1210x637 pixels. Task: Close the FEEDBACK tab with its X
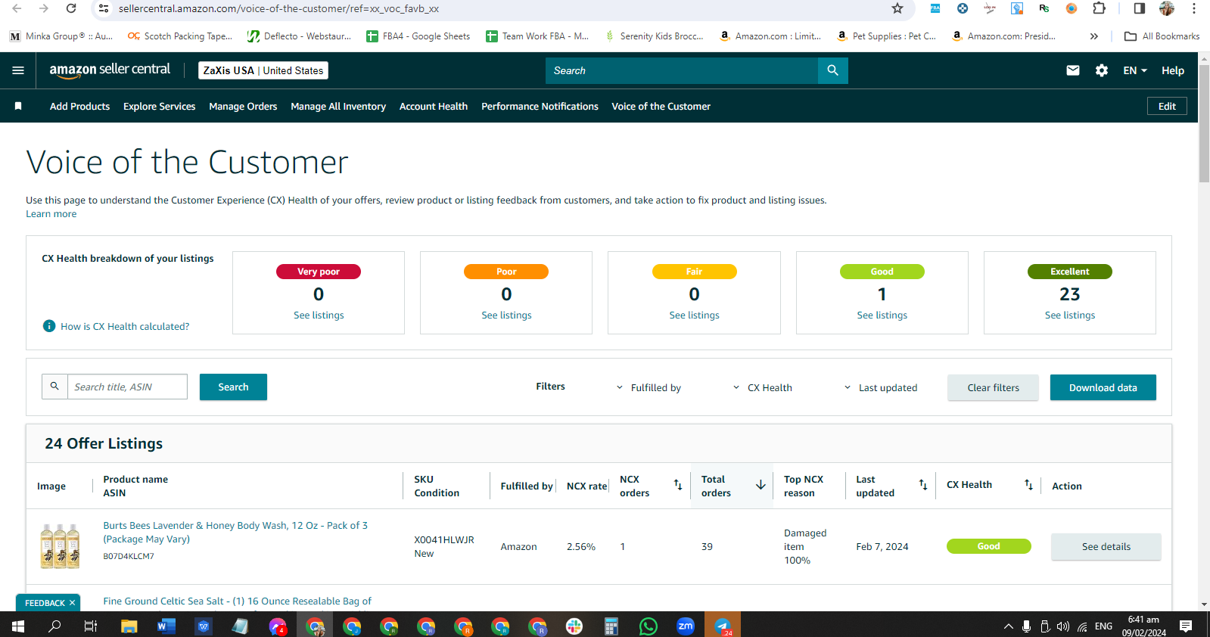72,603
